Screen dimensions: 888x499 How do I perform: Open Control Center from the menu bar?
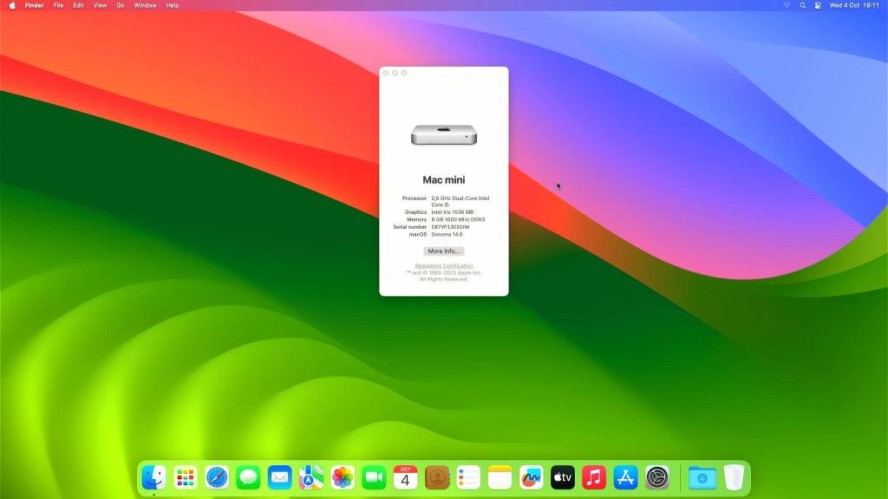coord(818,5)
